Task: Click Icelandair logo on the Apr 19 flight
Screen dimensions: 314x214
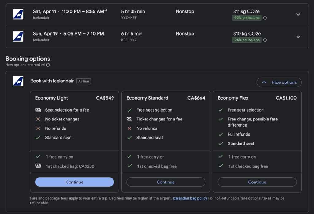Action: 18,36
